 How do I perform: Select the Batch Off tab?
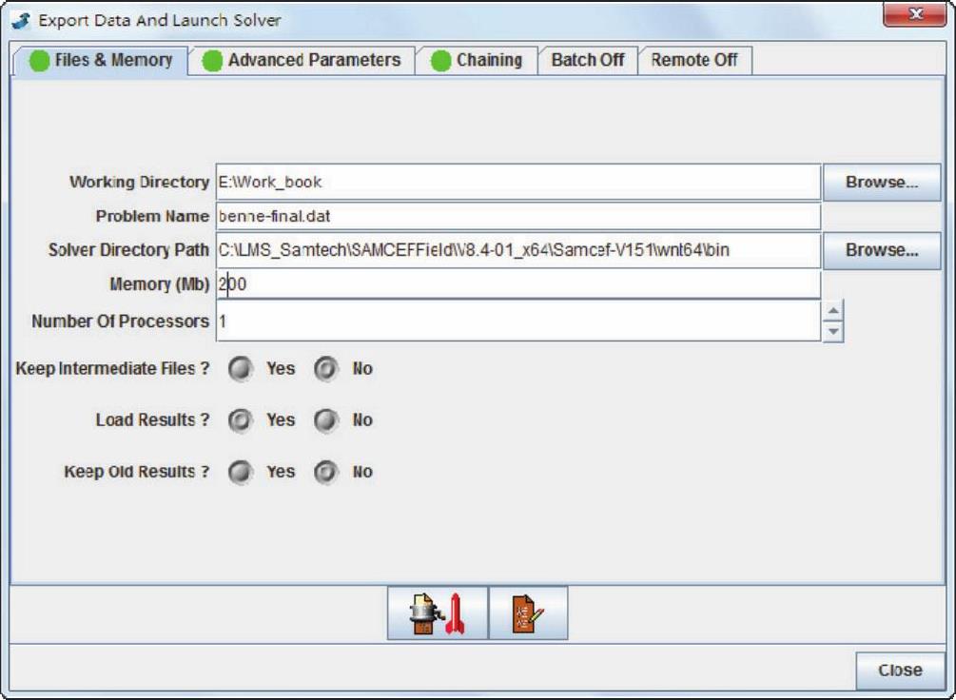(x=587, y=60)
